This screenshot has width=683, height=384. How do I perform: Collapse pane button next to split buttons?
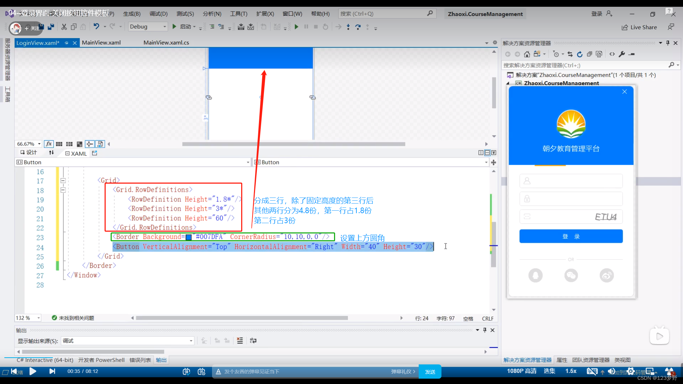pyautogui.click(x=494, y=153)
